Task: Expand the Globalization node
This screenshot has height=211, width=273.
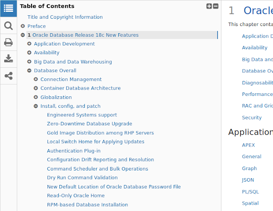Action: click(36, 97)
